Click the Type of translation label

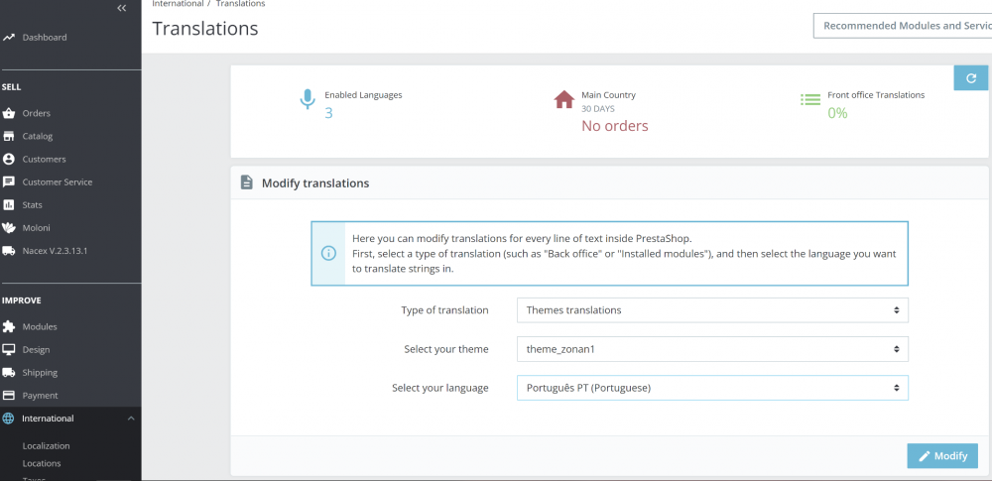444,310
